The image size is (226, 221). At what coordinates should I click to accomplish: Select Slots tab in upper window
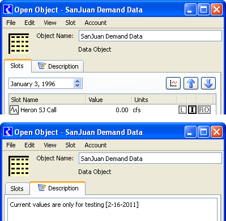click(18, 66)
